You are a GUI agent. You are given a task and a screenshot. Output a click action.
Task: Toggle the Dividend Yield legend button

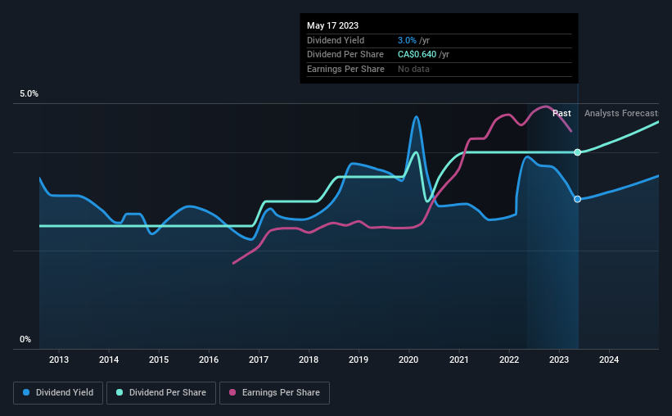coord(58,393)
